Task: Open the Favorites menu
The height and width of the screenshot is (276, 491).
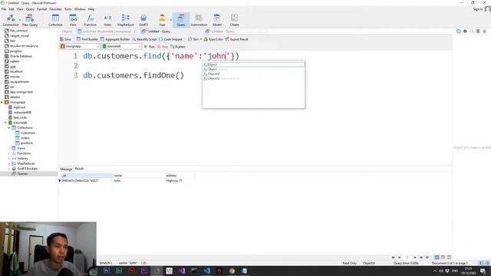Action: pos(55,9)
